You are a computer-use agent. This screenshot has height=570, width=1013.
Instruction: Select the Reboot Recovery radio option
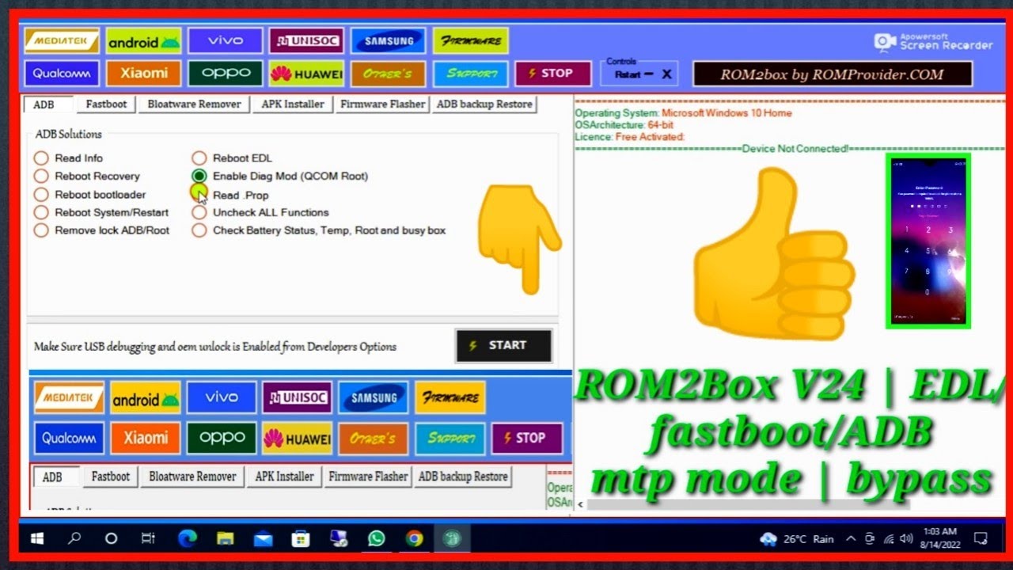[87, 176]
